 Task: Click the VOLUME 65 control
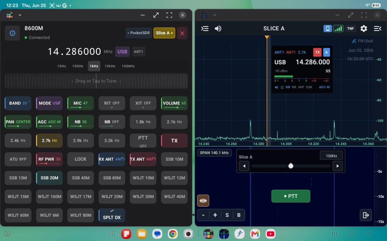174,103
